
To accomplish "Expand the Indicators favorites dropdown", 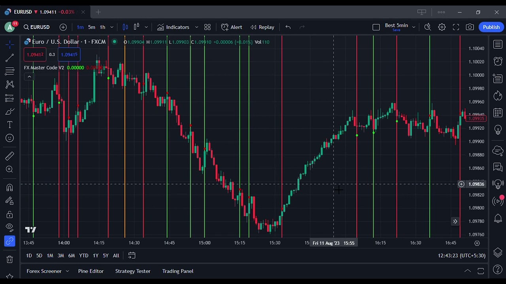I will (196, 27).
